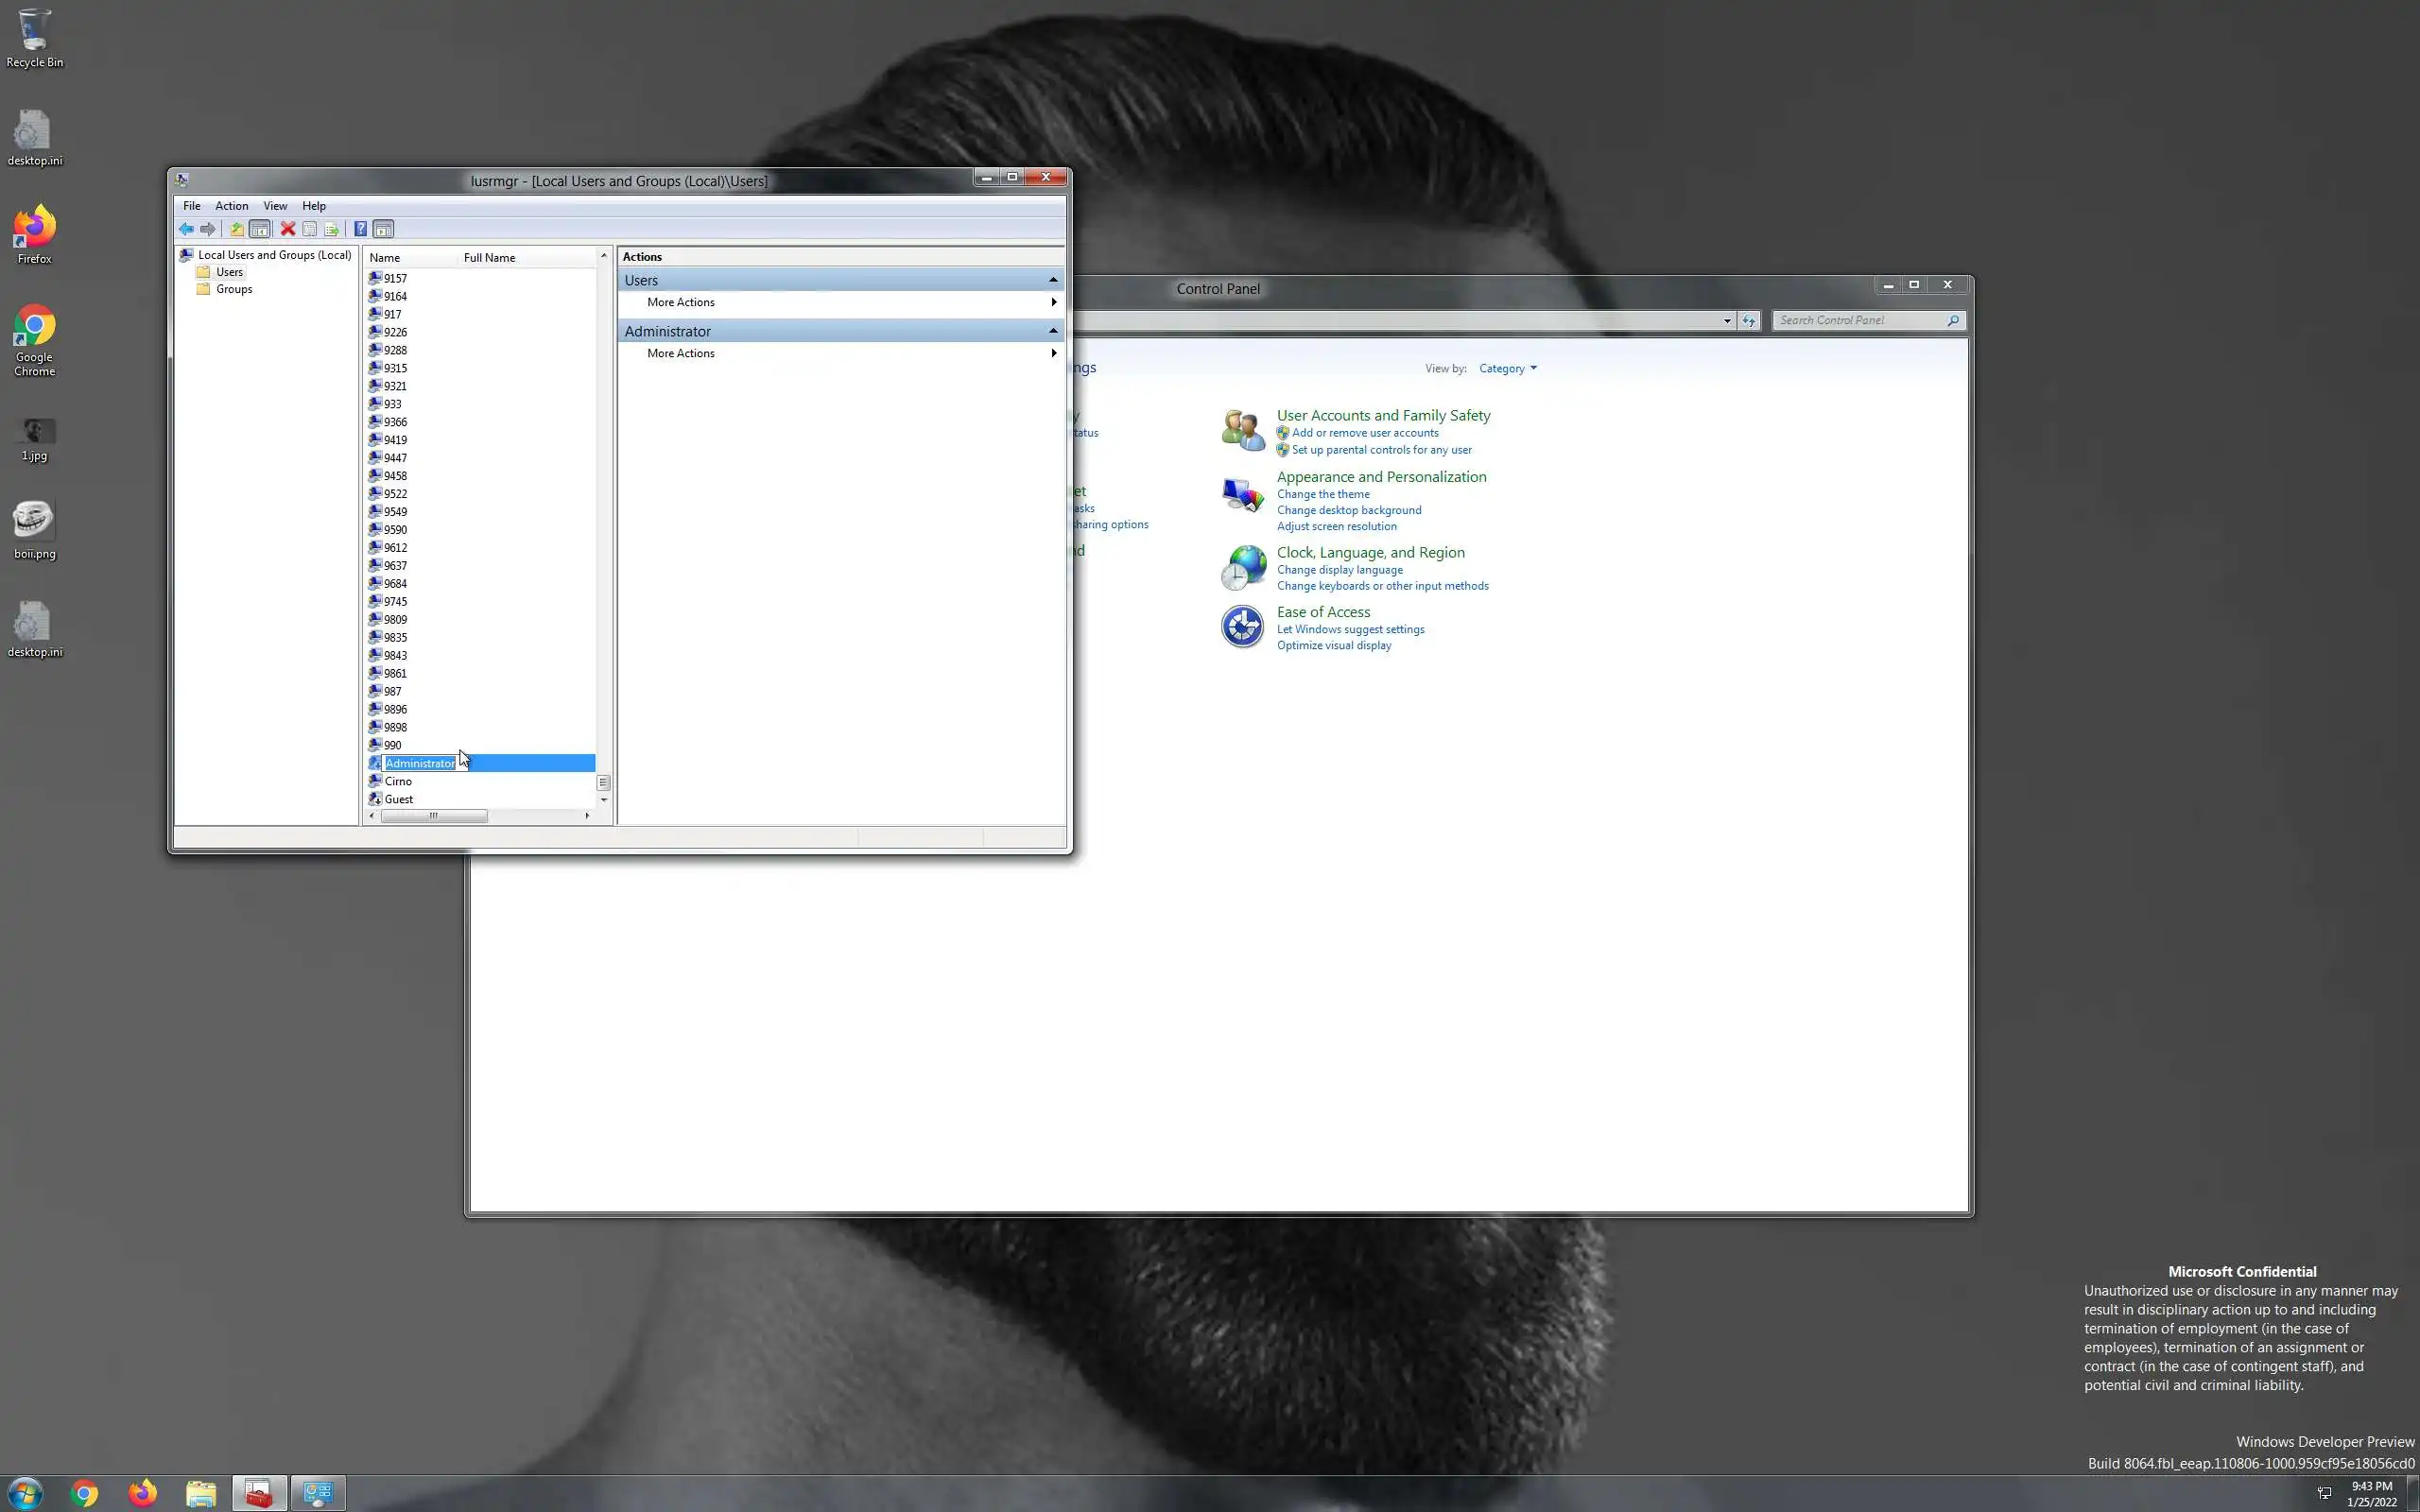The height and width of the screenshot is (1512, 2420).
Task: Open the View by Category dropdown
Action: pyautogui.click(x=1507, y=369)
